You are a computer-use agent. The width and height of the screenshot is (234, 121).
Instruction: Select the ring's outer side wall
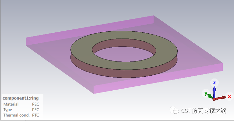pyautogui.click(x=124, y=73)
